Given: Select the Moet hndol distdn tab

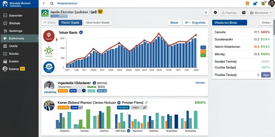Looking at the screenshot, I should [x=98, y=22].
